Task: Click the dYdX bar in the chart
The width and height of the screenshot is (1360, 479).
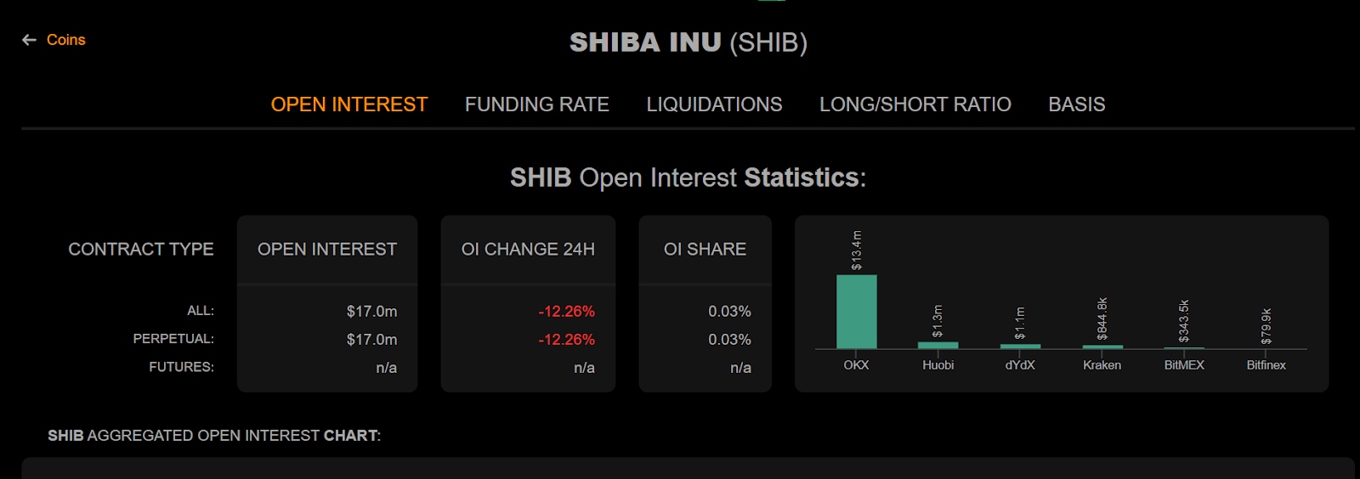Action: coord(1020,346)
